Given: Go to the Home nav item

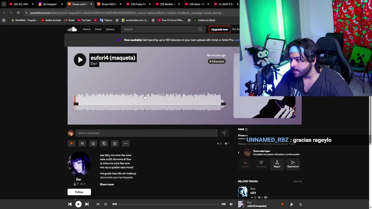Looking at the screenshot, I should pos(87,29).
